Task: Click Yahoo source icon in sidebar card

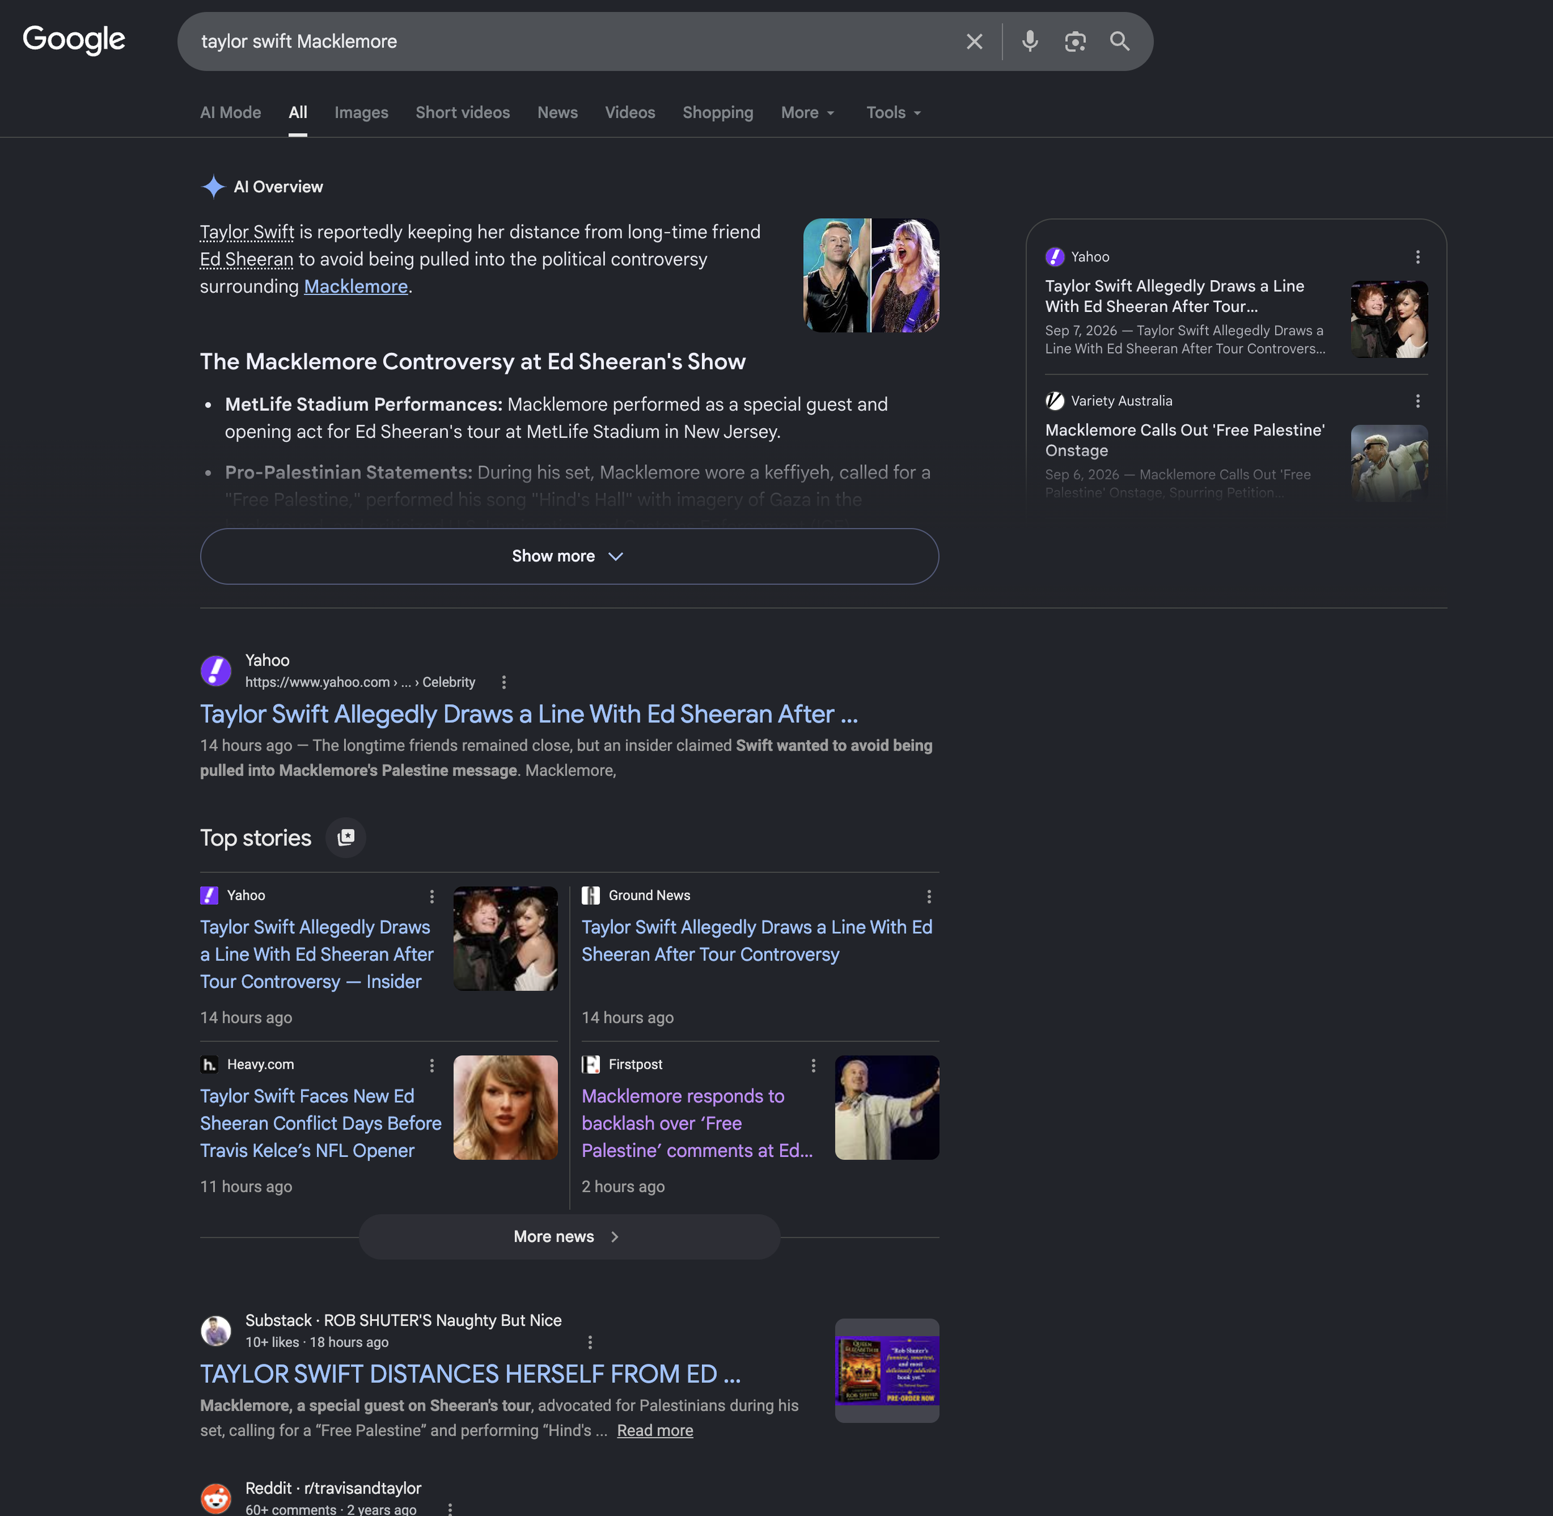Action: point(1055,257)
